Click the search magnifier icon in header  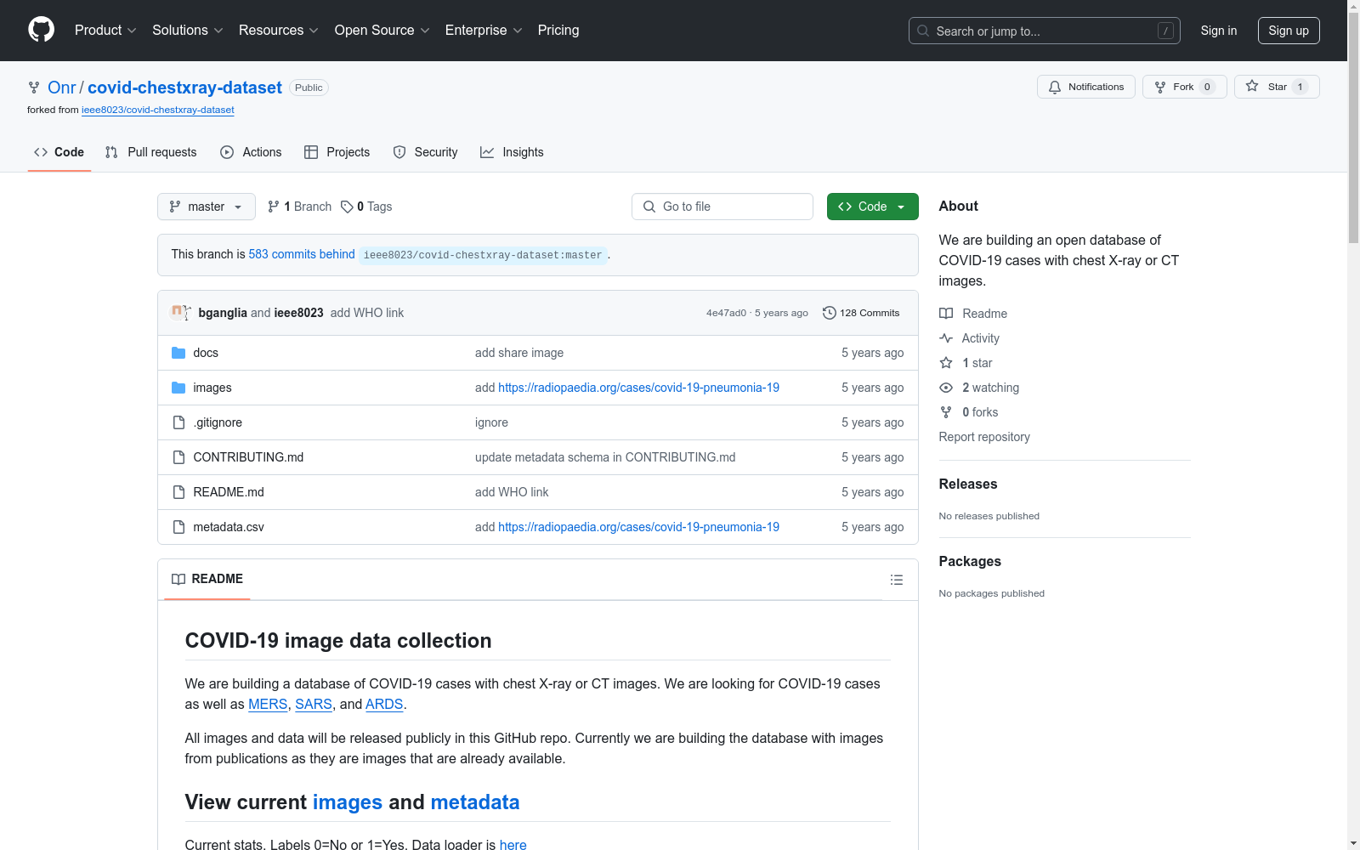(x=923, y=31)
